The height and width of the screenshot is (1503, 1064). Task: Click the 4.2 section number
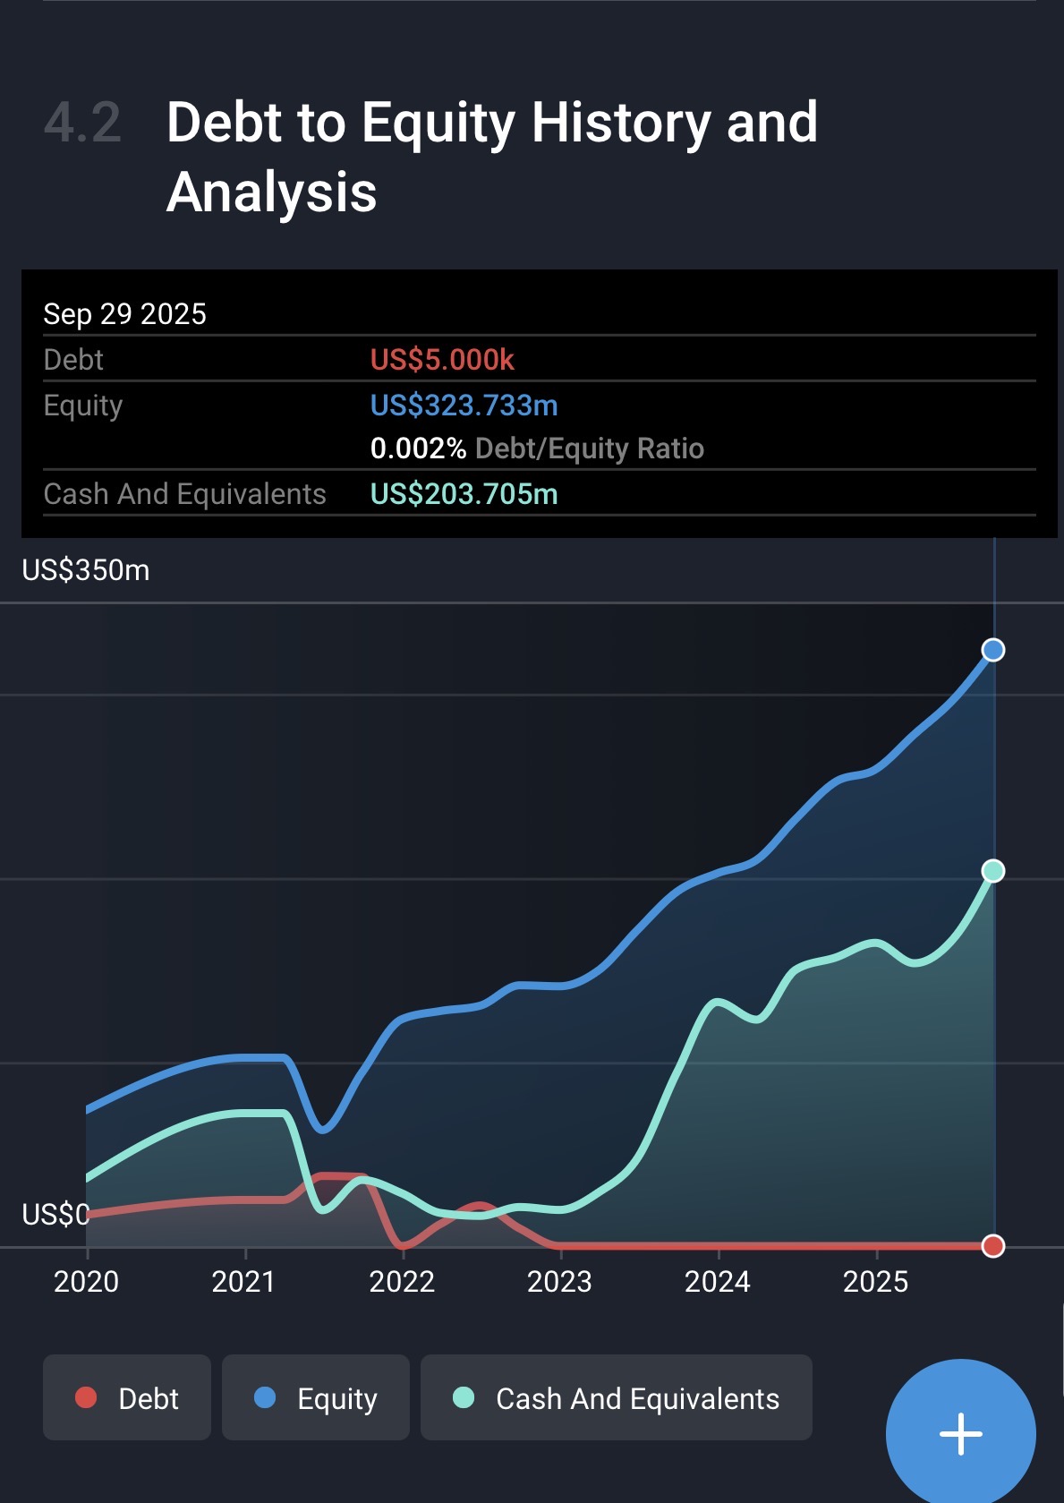tap(82, 123)
